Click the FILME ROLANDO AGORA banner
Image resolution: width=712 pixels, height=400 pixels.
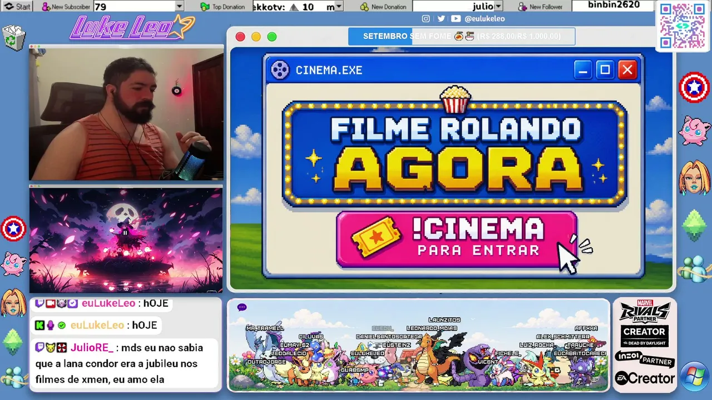(455, 153)
